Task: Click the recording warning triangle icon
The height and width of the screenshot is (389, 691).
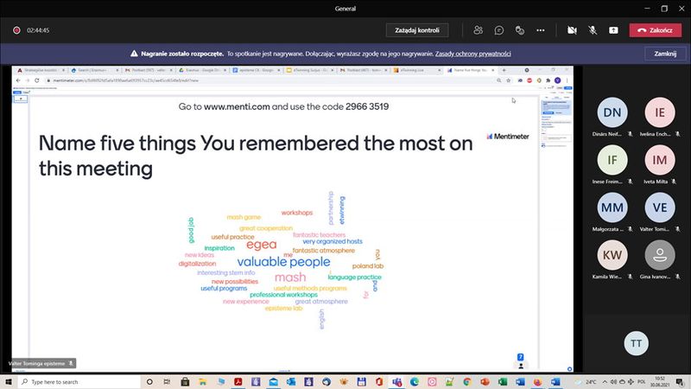Action: click(134, 54)
